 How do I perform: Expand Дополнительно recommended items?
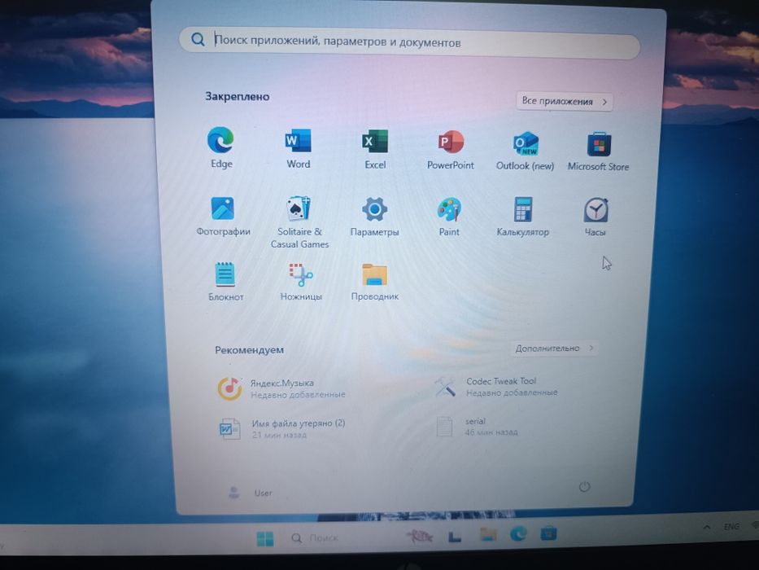point(554,348)
